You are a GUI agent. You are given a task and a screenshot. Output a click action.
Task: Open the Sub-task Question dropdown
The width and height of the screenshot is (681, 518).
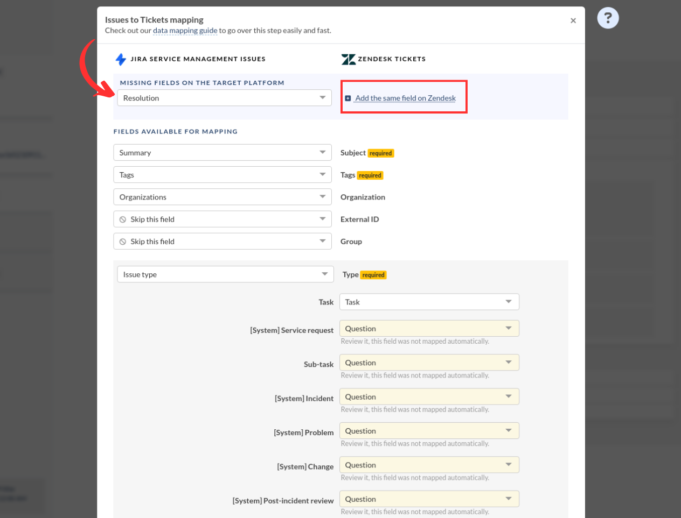point(429,363)
